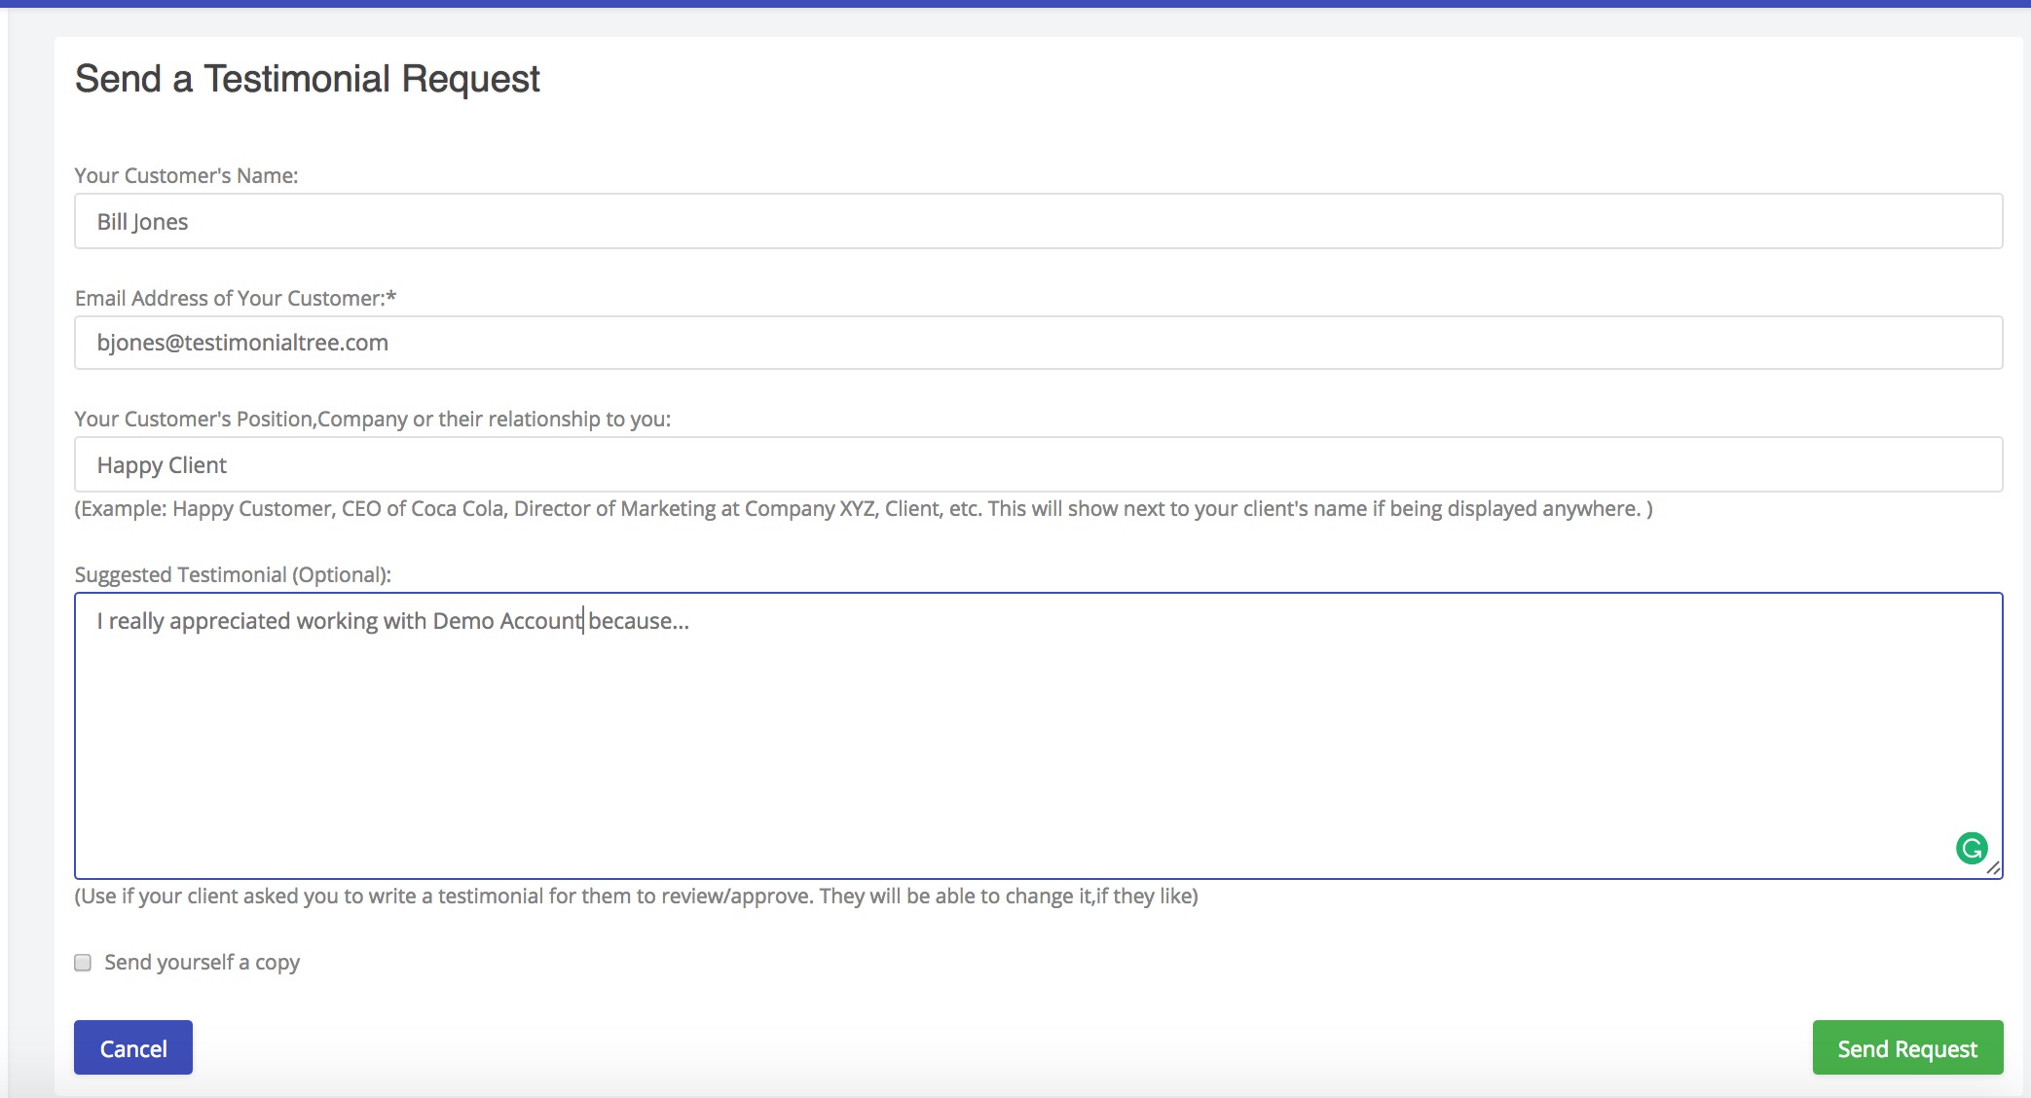Click the green Grammarly icon in textarea
This screenshot has width=2031, height=1098.
coord(1971,848)
